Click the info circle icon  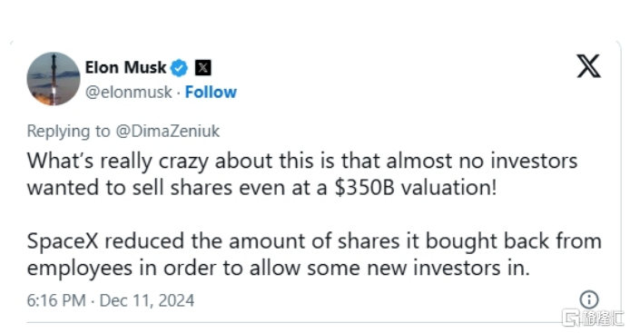click(x=589, y=299)
